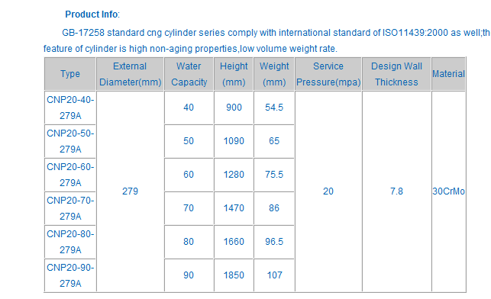Select the CNP20-40-279A type cell
Viewport: 491px width, 299px height.
(70, 108)
